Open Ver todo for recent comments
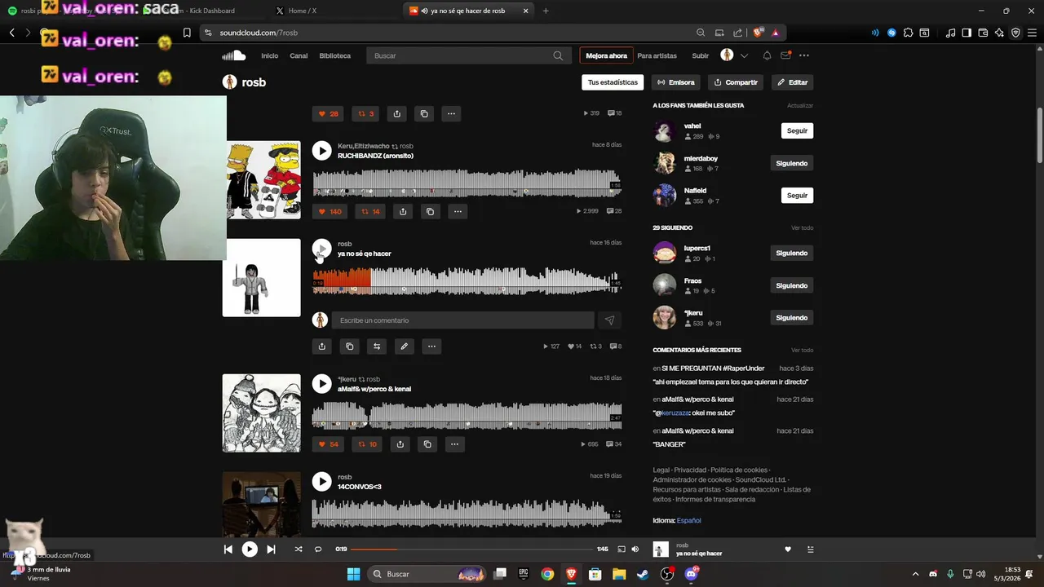1044x587 pixels. click(802, 350)
